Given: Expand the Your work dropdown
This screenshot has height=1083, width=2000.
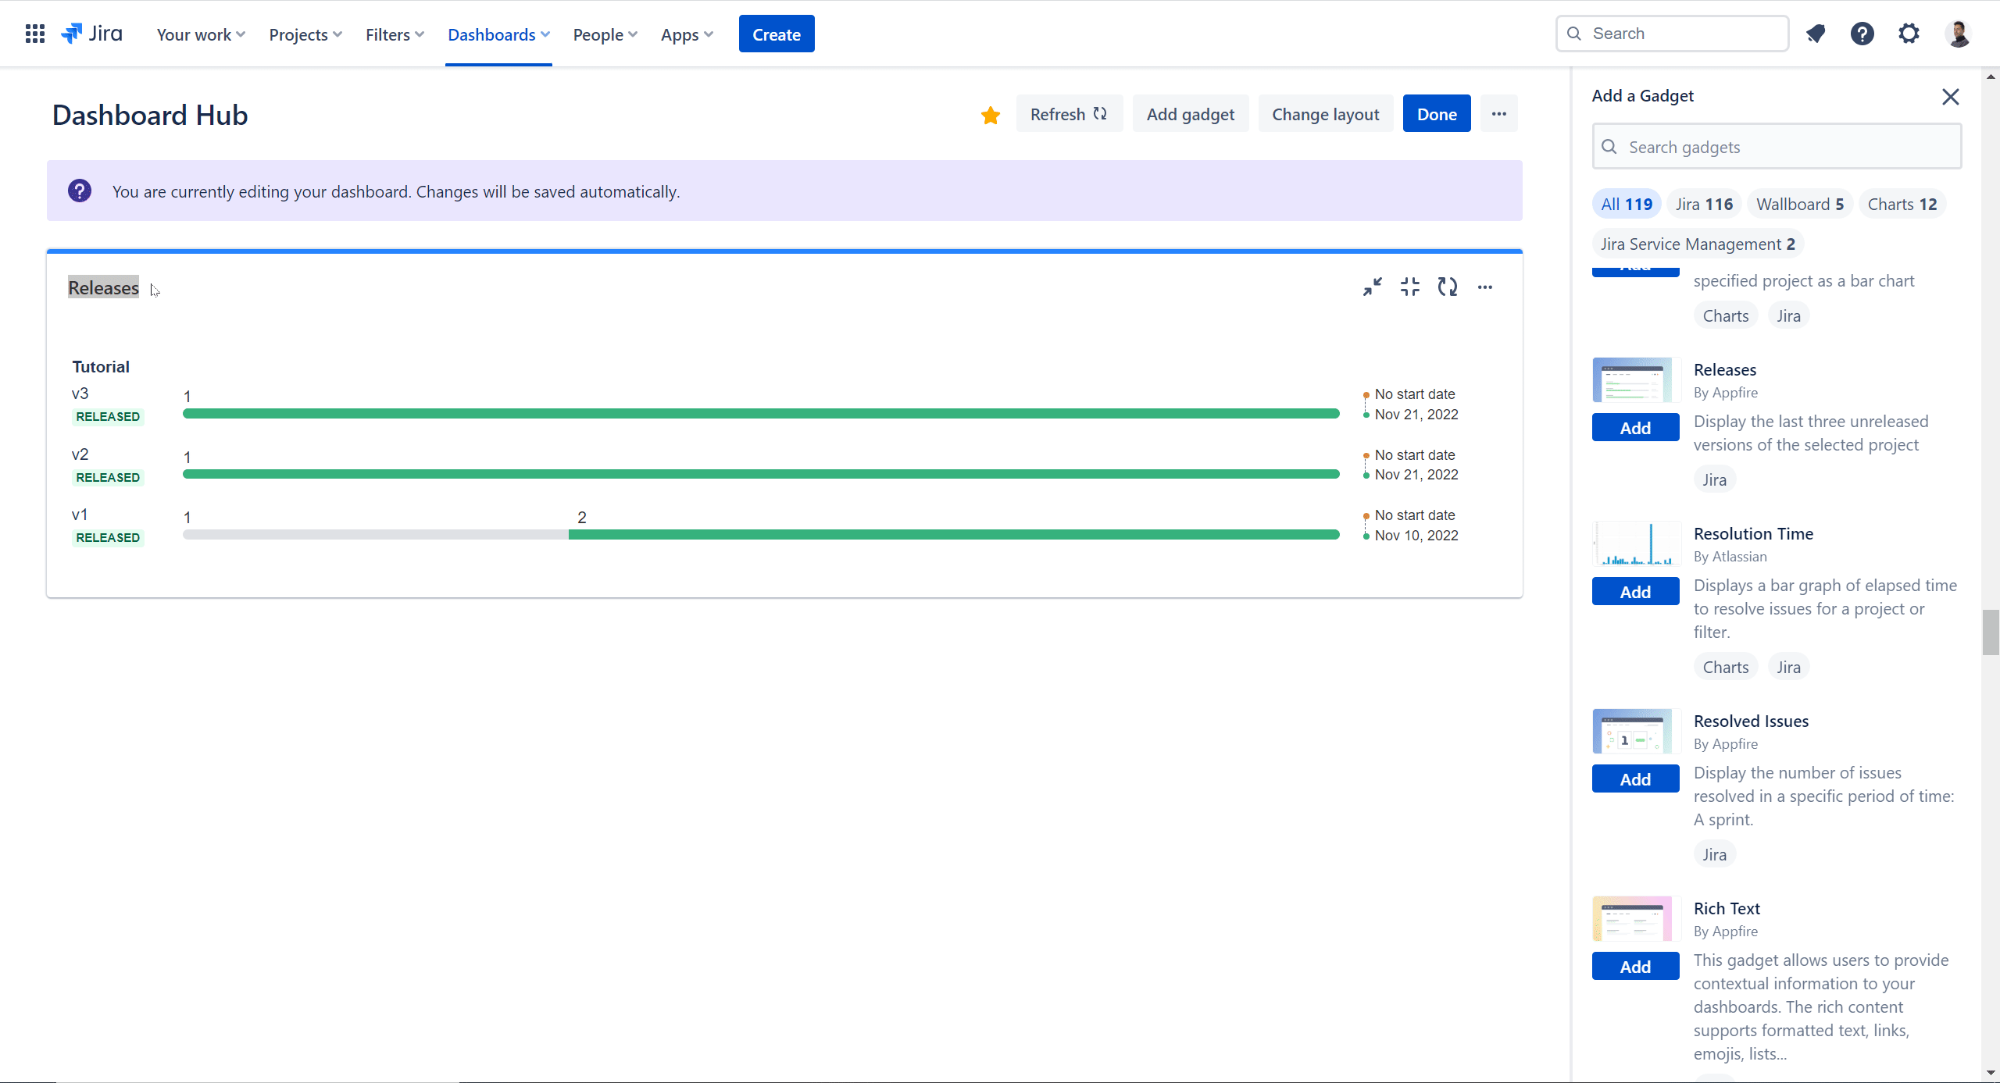Looking at the screenshot, I should point(201,35).
